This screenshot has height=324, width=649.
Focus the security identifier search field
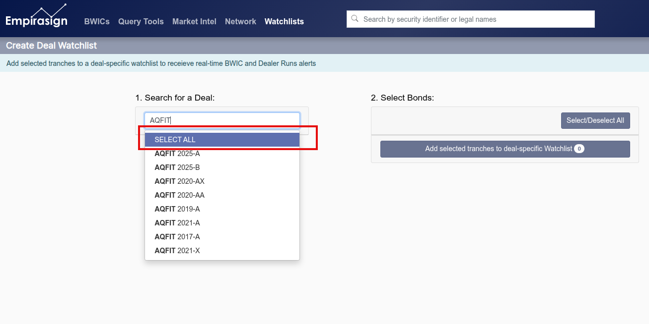(470, 19)
